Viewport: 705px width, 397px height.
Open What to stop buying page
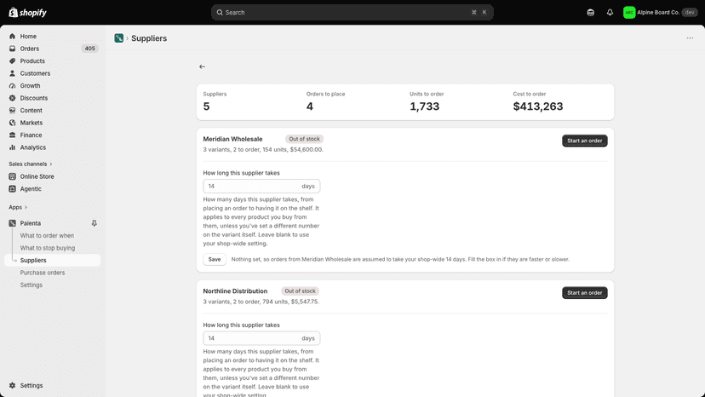[47, 248]
